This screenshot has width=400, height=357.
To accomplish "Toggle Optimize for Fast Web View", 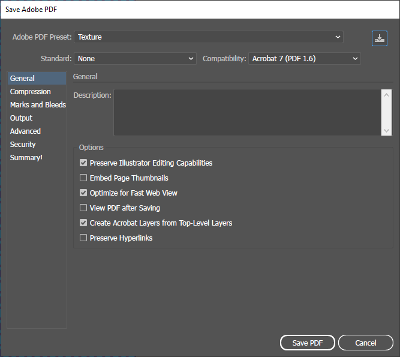I will click(83, 193).
